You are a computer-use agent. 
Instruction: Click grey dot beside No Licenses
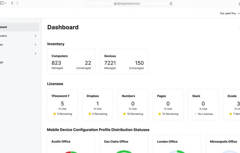[x=195, y=114]
